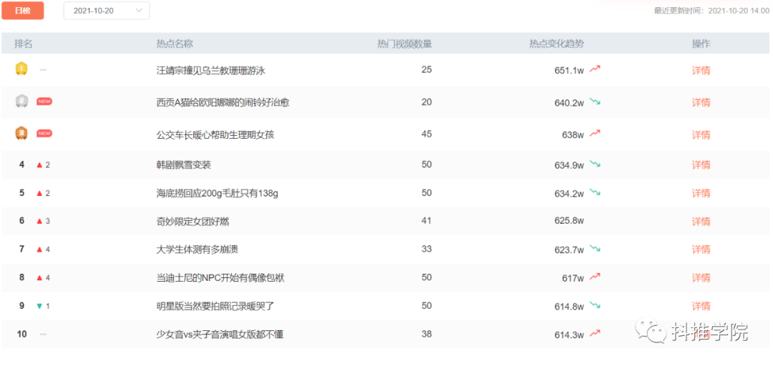This screenshot has height=366, width=773.
Task: Open 详情 for 大学生体测有多崩溃
Action: click(x=701, y=249)
